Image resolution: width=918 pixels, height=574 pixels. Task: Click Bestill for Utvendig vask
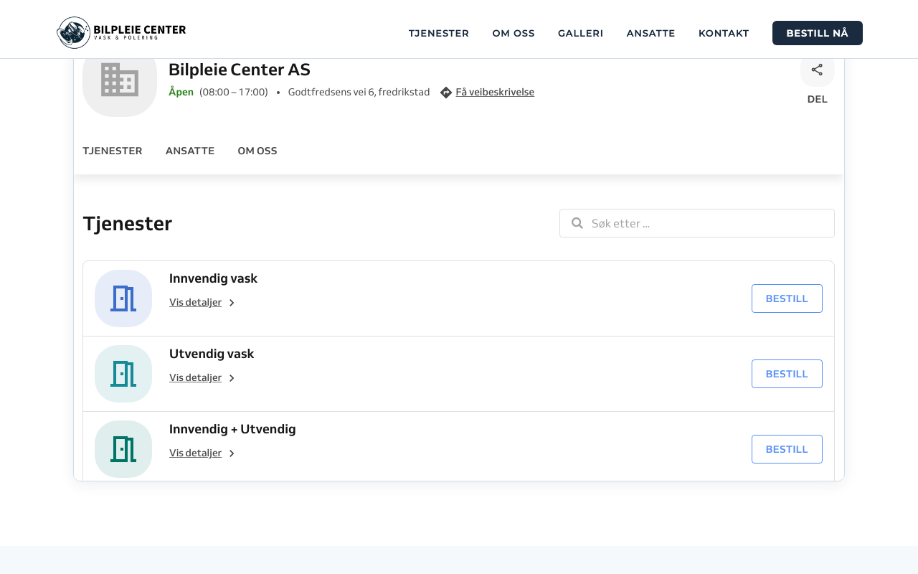pyautogui.click(x=787, y=374)
